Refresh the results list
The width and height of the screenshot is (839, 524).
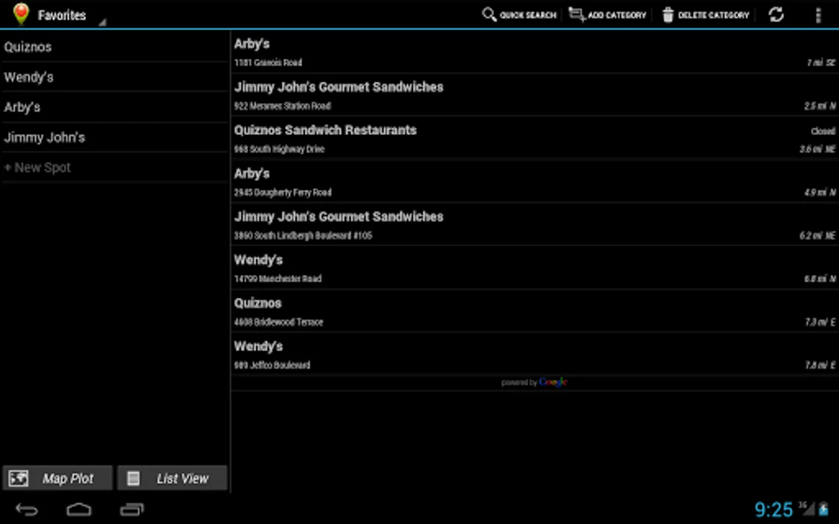(x=776, y=15)
